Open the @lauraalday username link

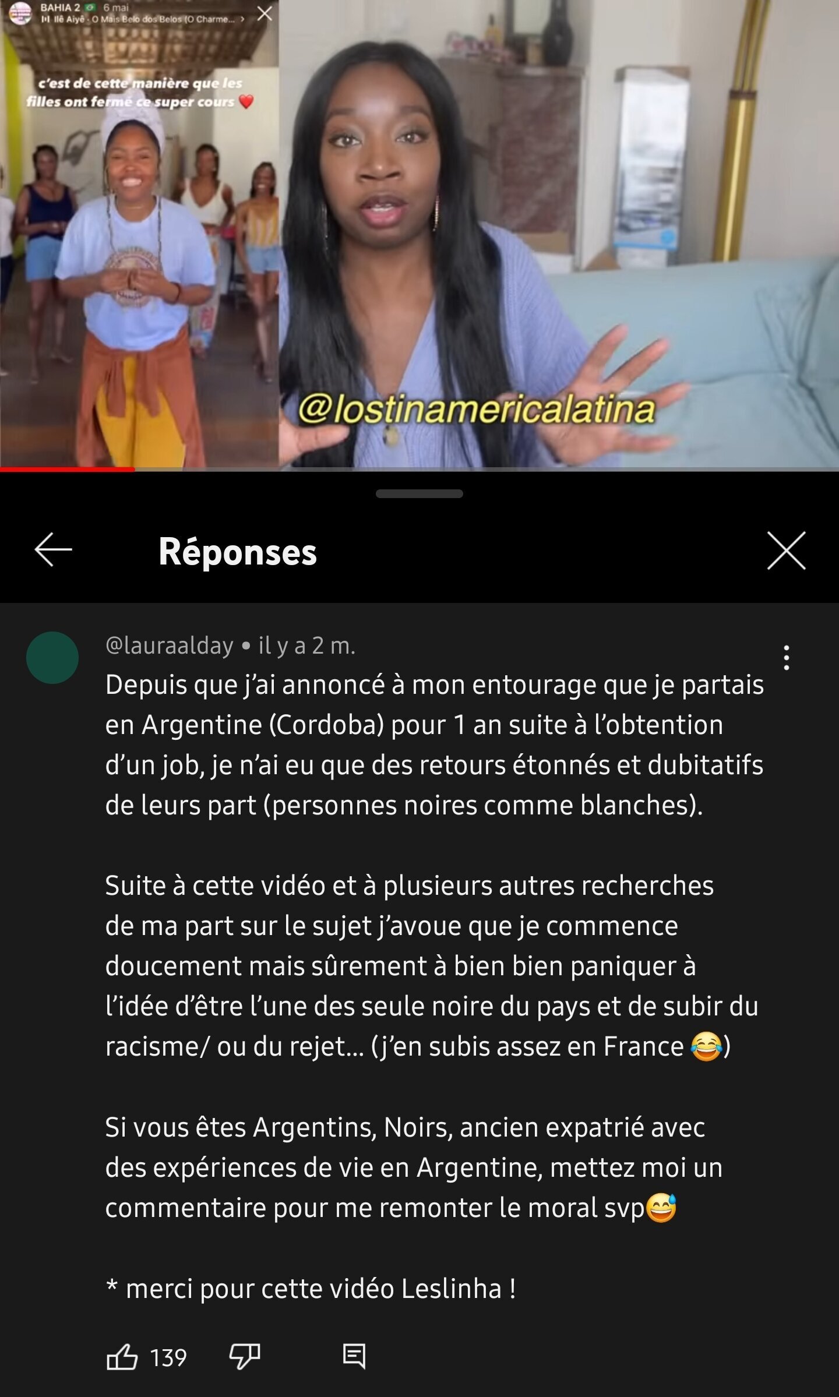pyautogui.click(x=170, y=645)
